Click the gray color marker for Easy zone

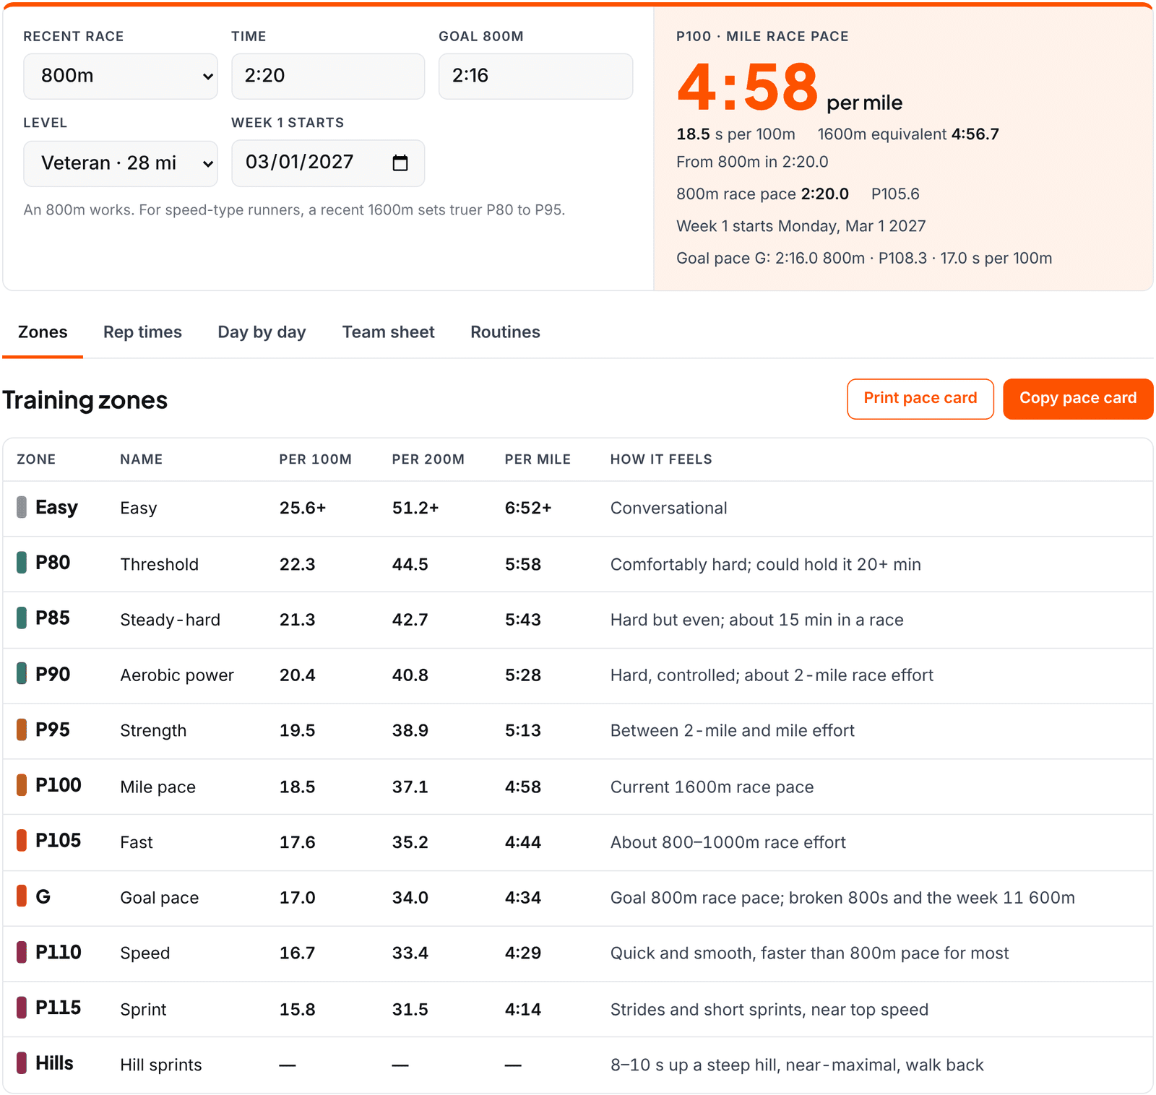click(x=22, y=507)
